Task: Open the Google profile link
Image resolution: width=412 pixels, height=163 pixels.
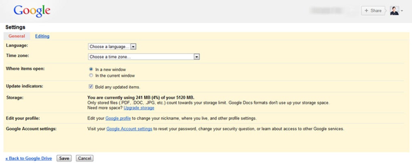Action: coord(118,118)
